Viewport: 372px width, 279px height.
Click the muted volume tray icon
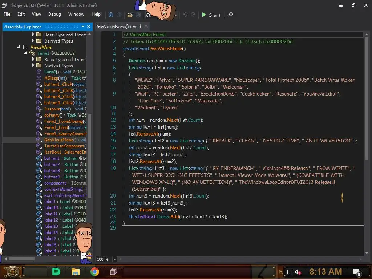298,272
